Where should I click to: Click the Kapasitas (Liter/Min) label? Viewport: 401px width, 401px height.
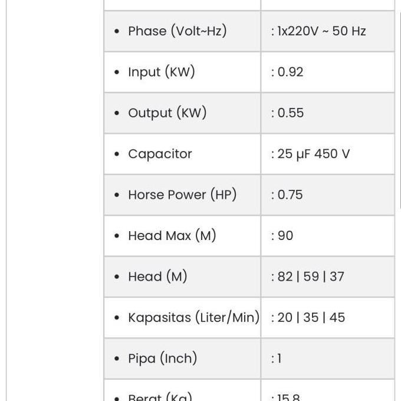pos(193,317)
